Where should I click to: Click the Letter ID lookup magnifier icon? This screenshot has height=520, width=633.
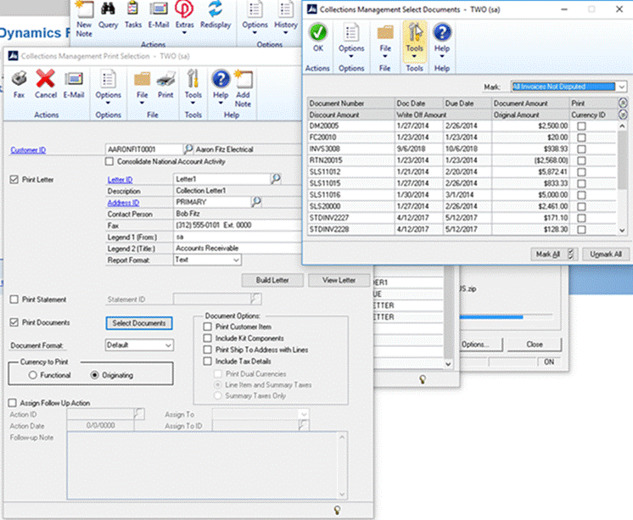point(276,178)
